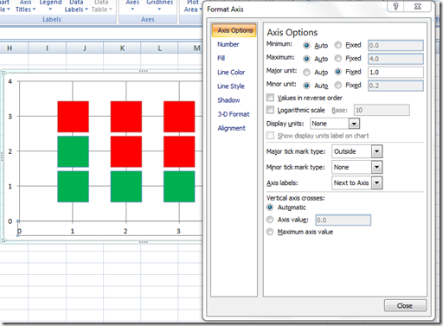The width and height of the screenshot is (443, 326).
Task: Select Maximum axis value radio option
Action: 270,232
